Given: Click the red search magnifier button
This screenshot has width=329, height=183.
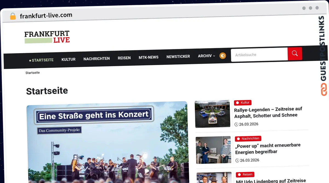Looking at the screenshot, I should click(295, 54).
